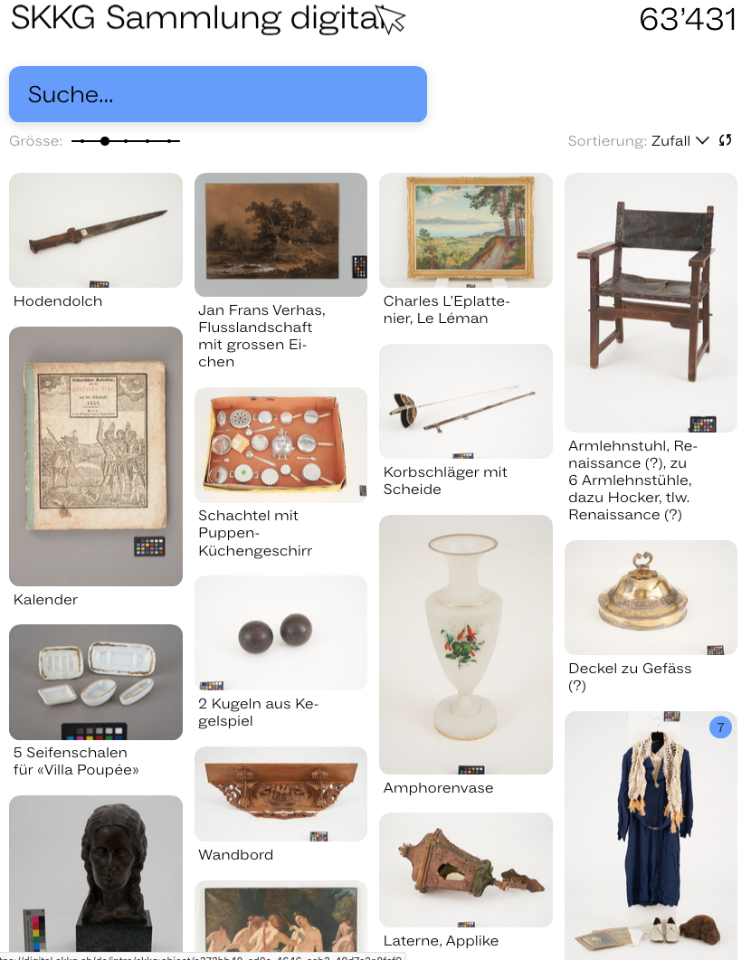Image resolution: width=751 pixels, height=960 pixels.
Task: Click the reshuffle icon next to Zufall
Action: [726, 140]
